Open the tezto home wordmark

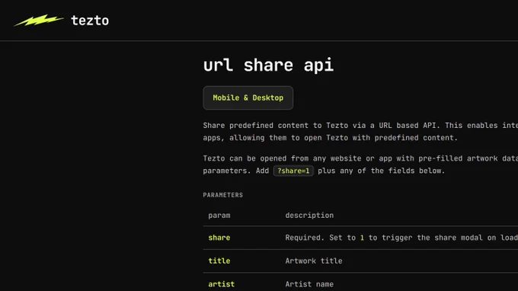tap(90, 21)
